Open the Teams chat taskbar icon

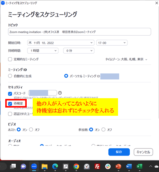(x=23, y=166)
